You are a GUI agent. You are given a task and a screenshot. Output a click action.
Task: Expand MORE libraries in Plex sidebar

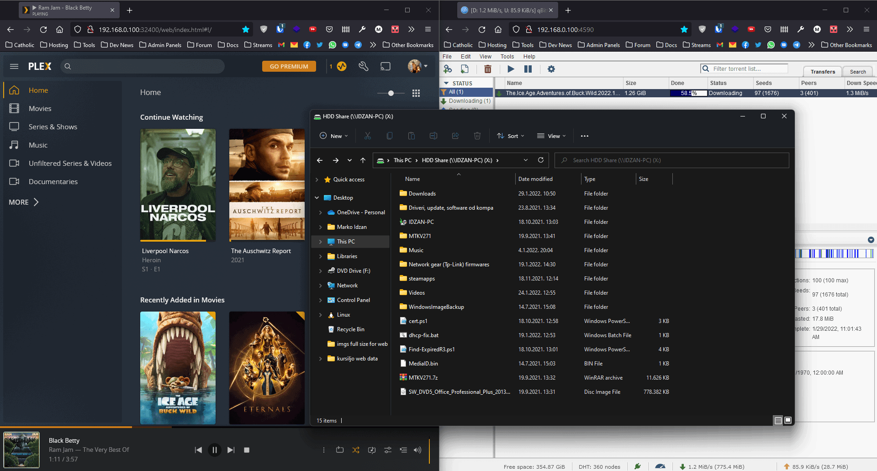pyautogui.click(x=24, y=202)
